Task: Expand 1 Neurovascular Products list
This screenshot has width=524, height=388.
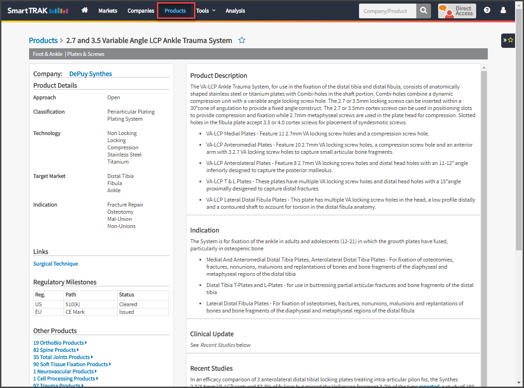Action: click(x=65, y=371)
